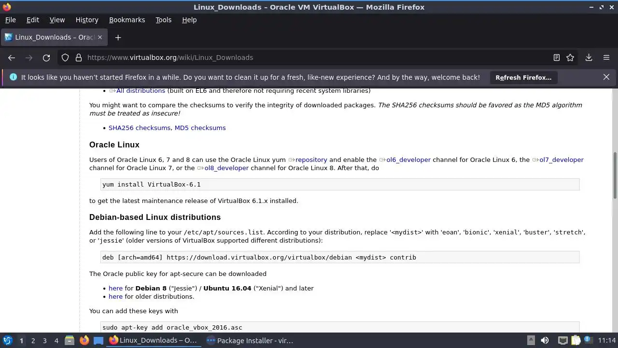Open the volume control in system tray
This screenshot has height=348, width=618.
pos(545,340)
